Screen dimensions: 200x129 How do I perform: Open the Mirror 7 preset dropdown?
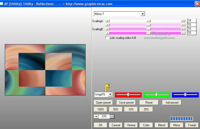(143, 14)
